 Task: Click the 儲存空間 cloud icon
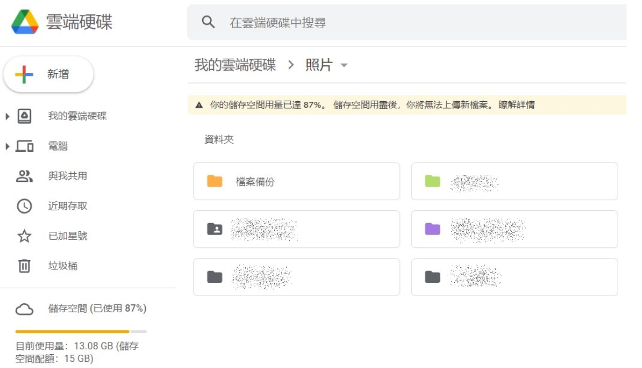24,309
